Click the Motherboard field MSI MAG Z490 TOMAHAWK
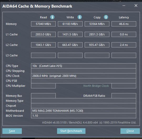 pos(84,111)
